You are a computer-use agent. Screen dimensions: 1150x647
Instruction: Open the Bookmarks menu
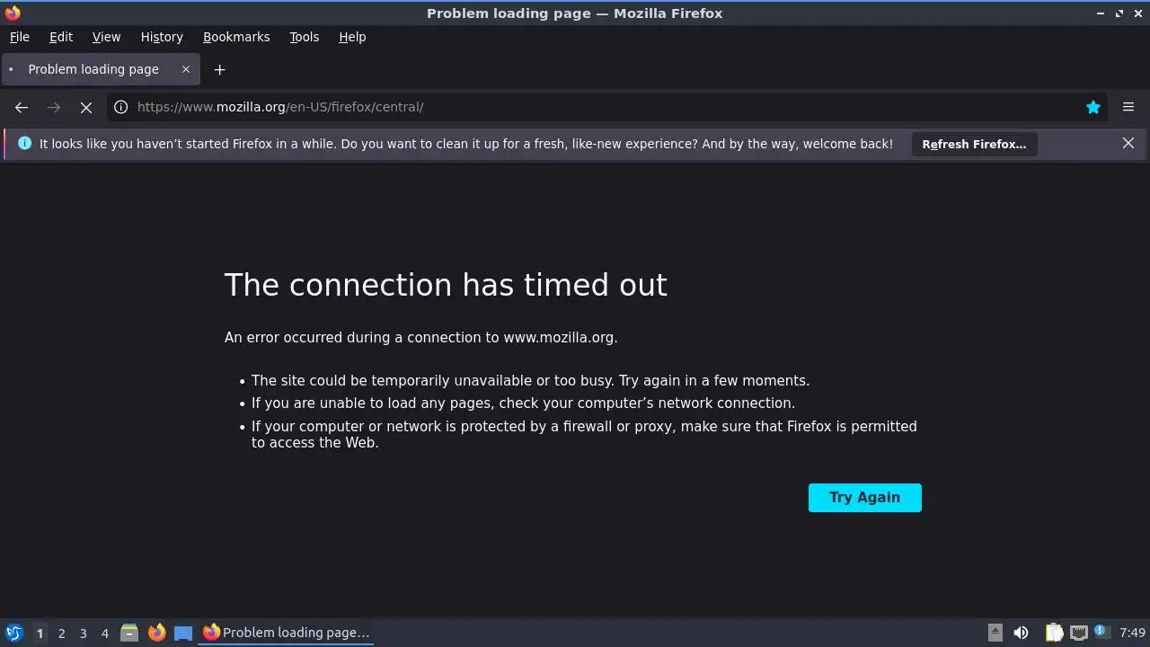236,37
